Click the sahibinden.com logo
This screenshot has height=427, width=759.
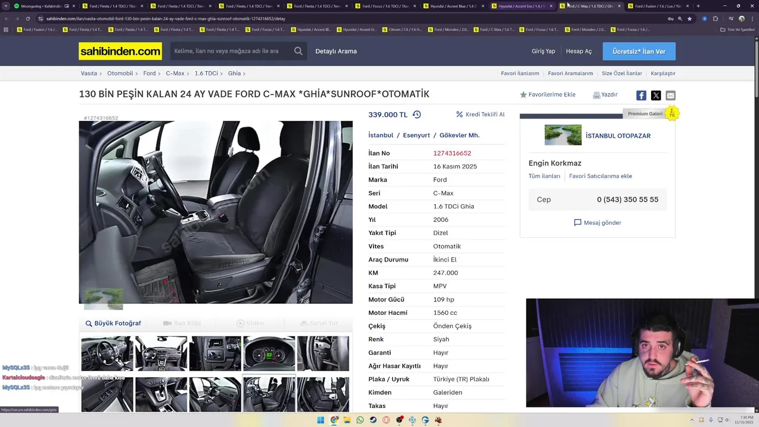(120, 51)
